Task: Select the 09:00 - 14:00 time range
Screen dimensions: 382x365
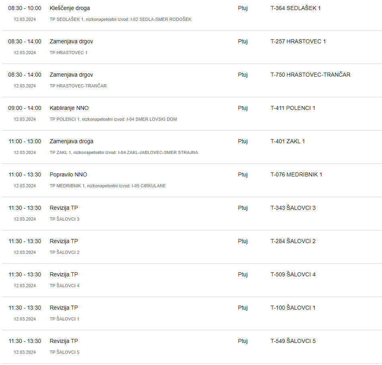Action: [x=24, y=108]
